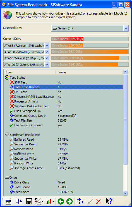Image resolution: width=132 pixels, height=207 pixels.
Task: Open the Selected Drive Games (E:) dropdown
Action: coord(126,28)
